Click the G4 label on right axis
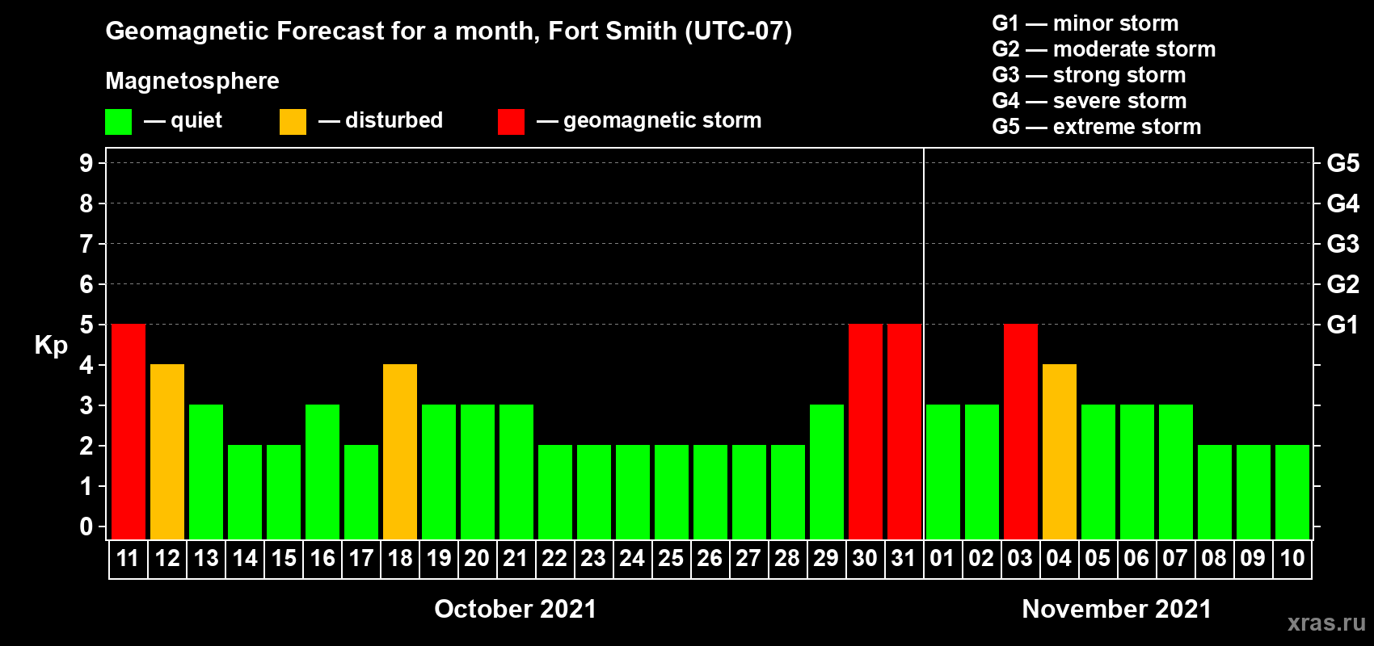Screen dimensions: 1374x646 pos(1342,203)
